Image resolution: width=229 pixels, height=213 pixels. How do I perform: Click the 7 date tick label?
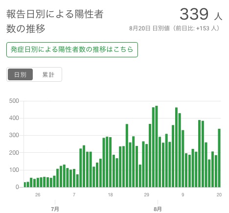[x=74, y=195]
